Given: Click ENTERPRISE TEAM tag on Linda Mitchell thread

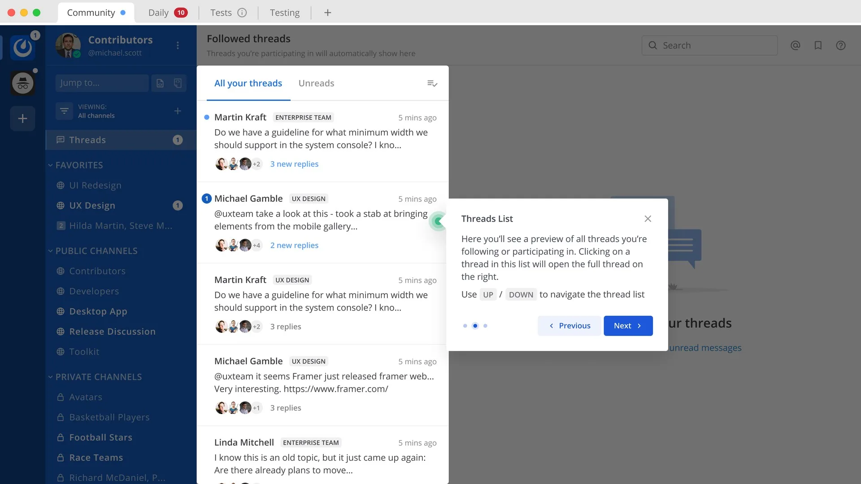Looking at the screenshot, I should pyautogui.click(x=311, y=443).
